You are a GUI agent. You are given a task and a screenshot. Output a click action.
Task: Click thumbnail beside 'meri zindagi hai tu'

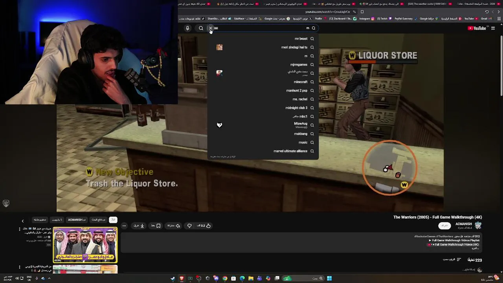(219, 47)
